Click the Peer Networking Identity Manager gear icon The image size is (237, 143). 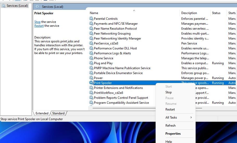point(91,38)
